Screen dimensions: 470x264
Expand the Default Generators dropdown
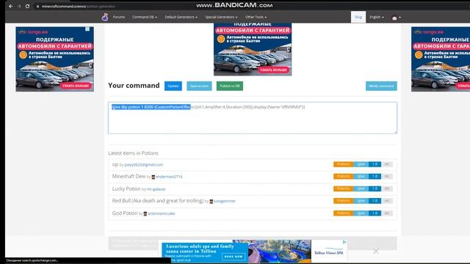[181, 17]
